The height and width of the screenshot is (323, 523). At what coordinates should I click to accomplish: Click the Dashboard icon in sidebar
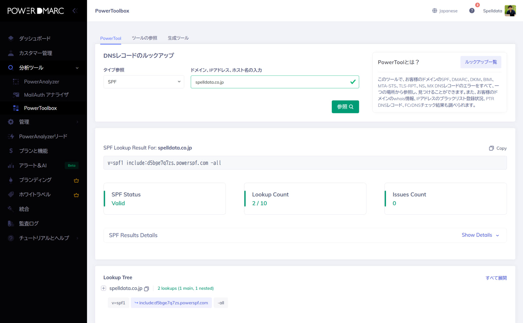pos(11,38)
